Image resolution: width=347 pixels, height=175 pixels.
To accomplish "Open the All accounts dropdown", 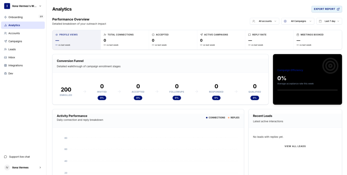I will coord(264,21).
